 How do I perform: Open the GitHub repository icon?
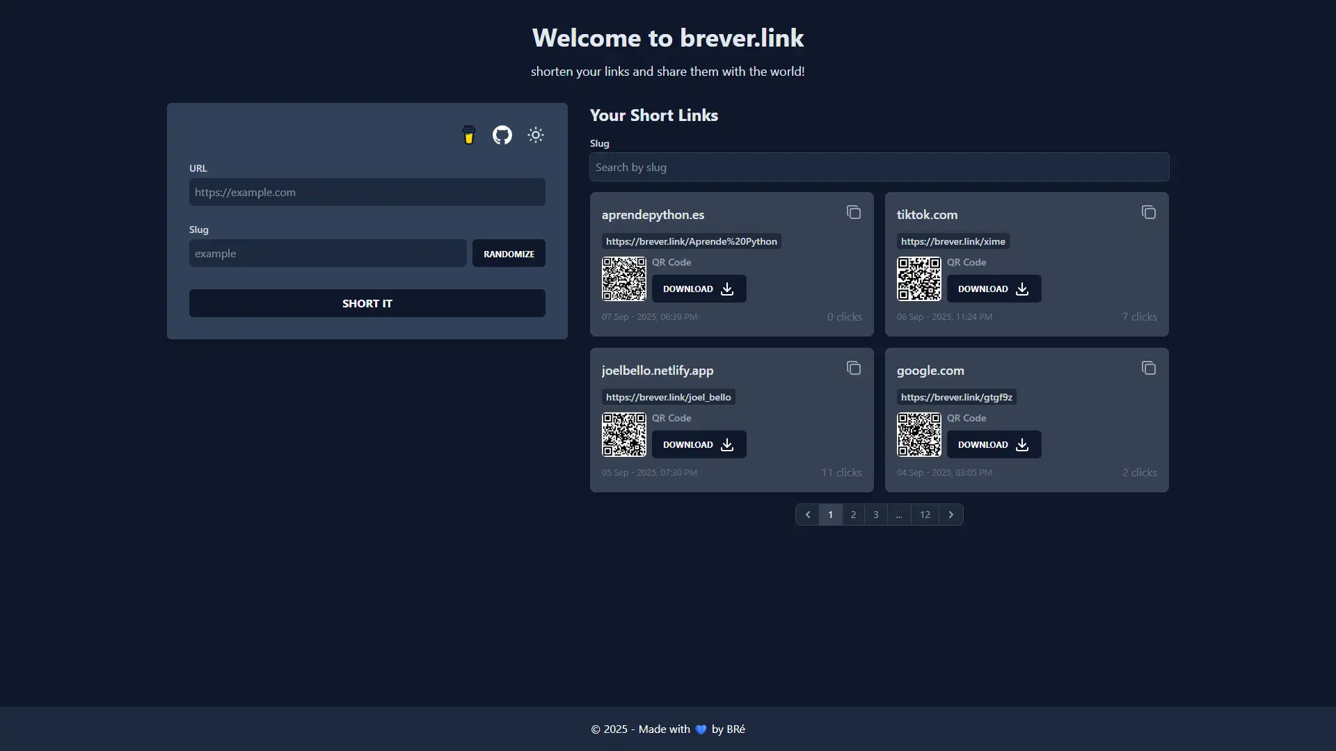coord(502,135)
